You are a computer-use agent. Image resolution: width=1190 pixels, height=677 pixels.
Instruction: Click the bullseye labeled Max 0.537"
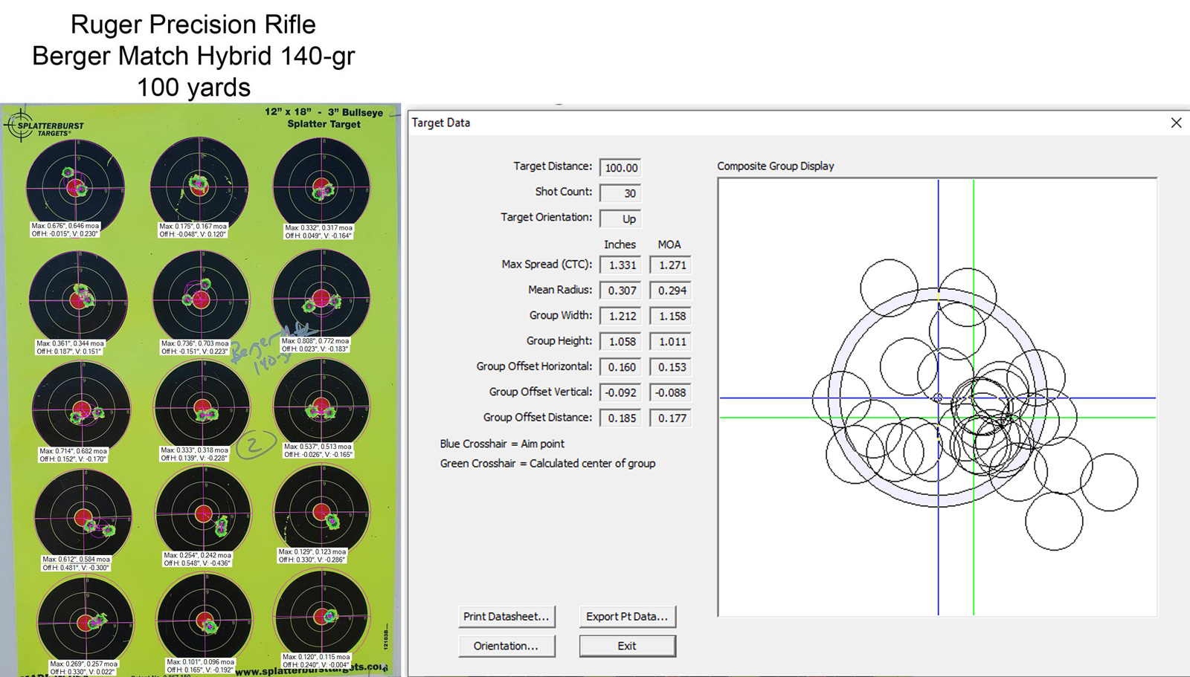(322, 406)
